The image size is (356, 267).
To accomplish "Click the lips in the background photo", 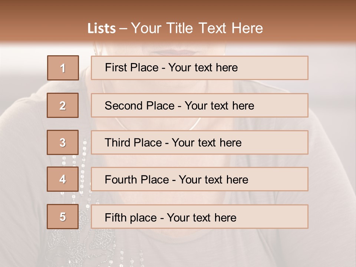I will 175,52.
